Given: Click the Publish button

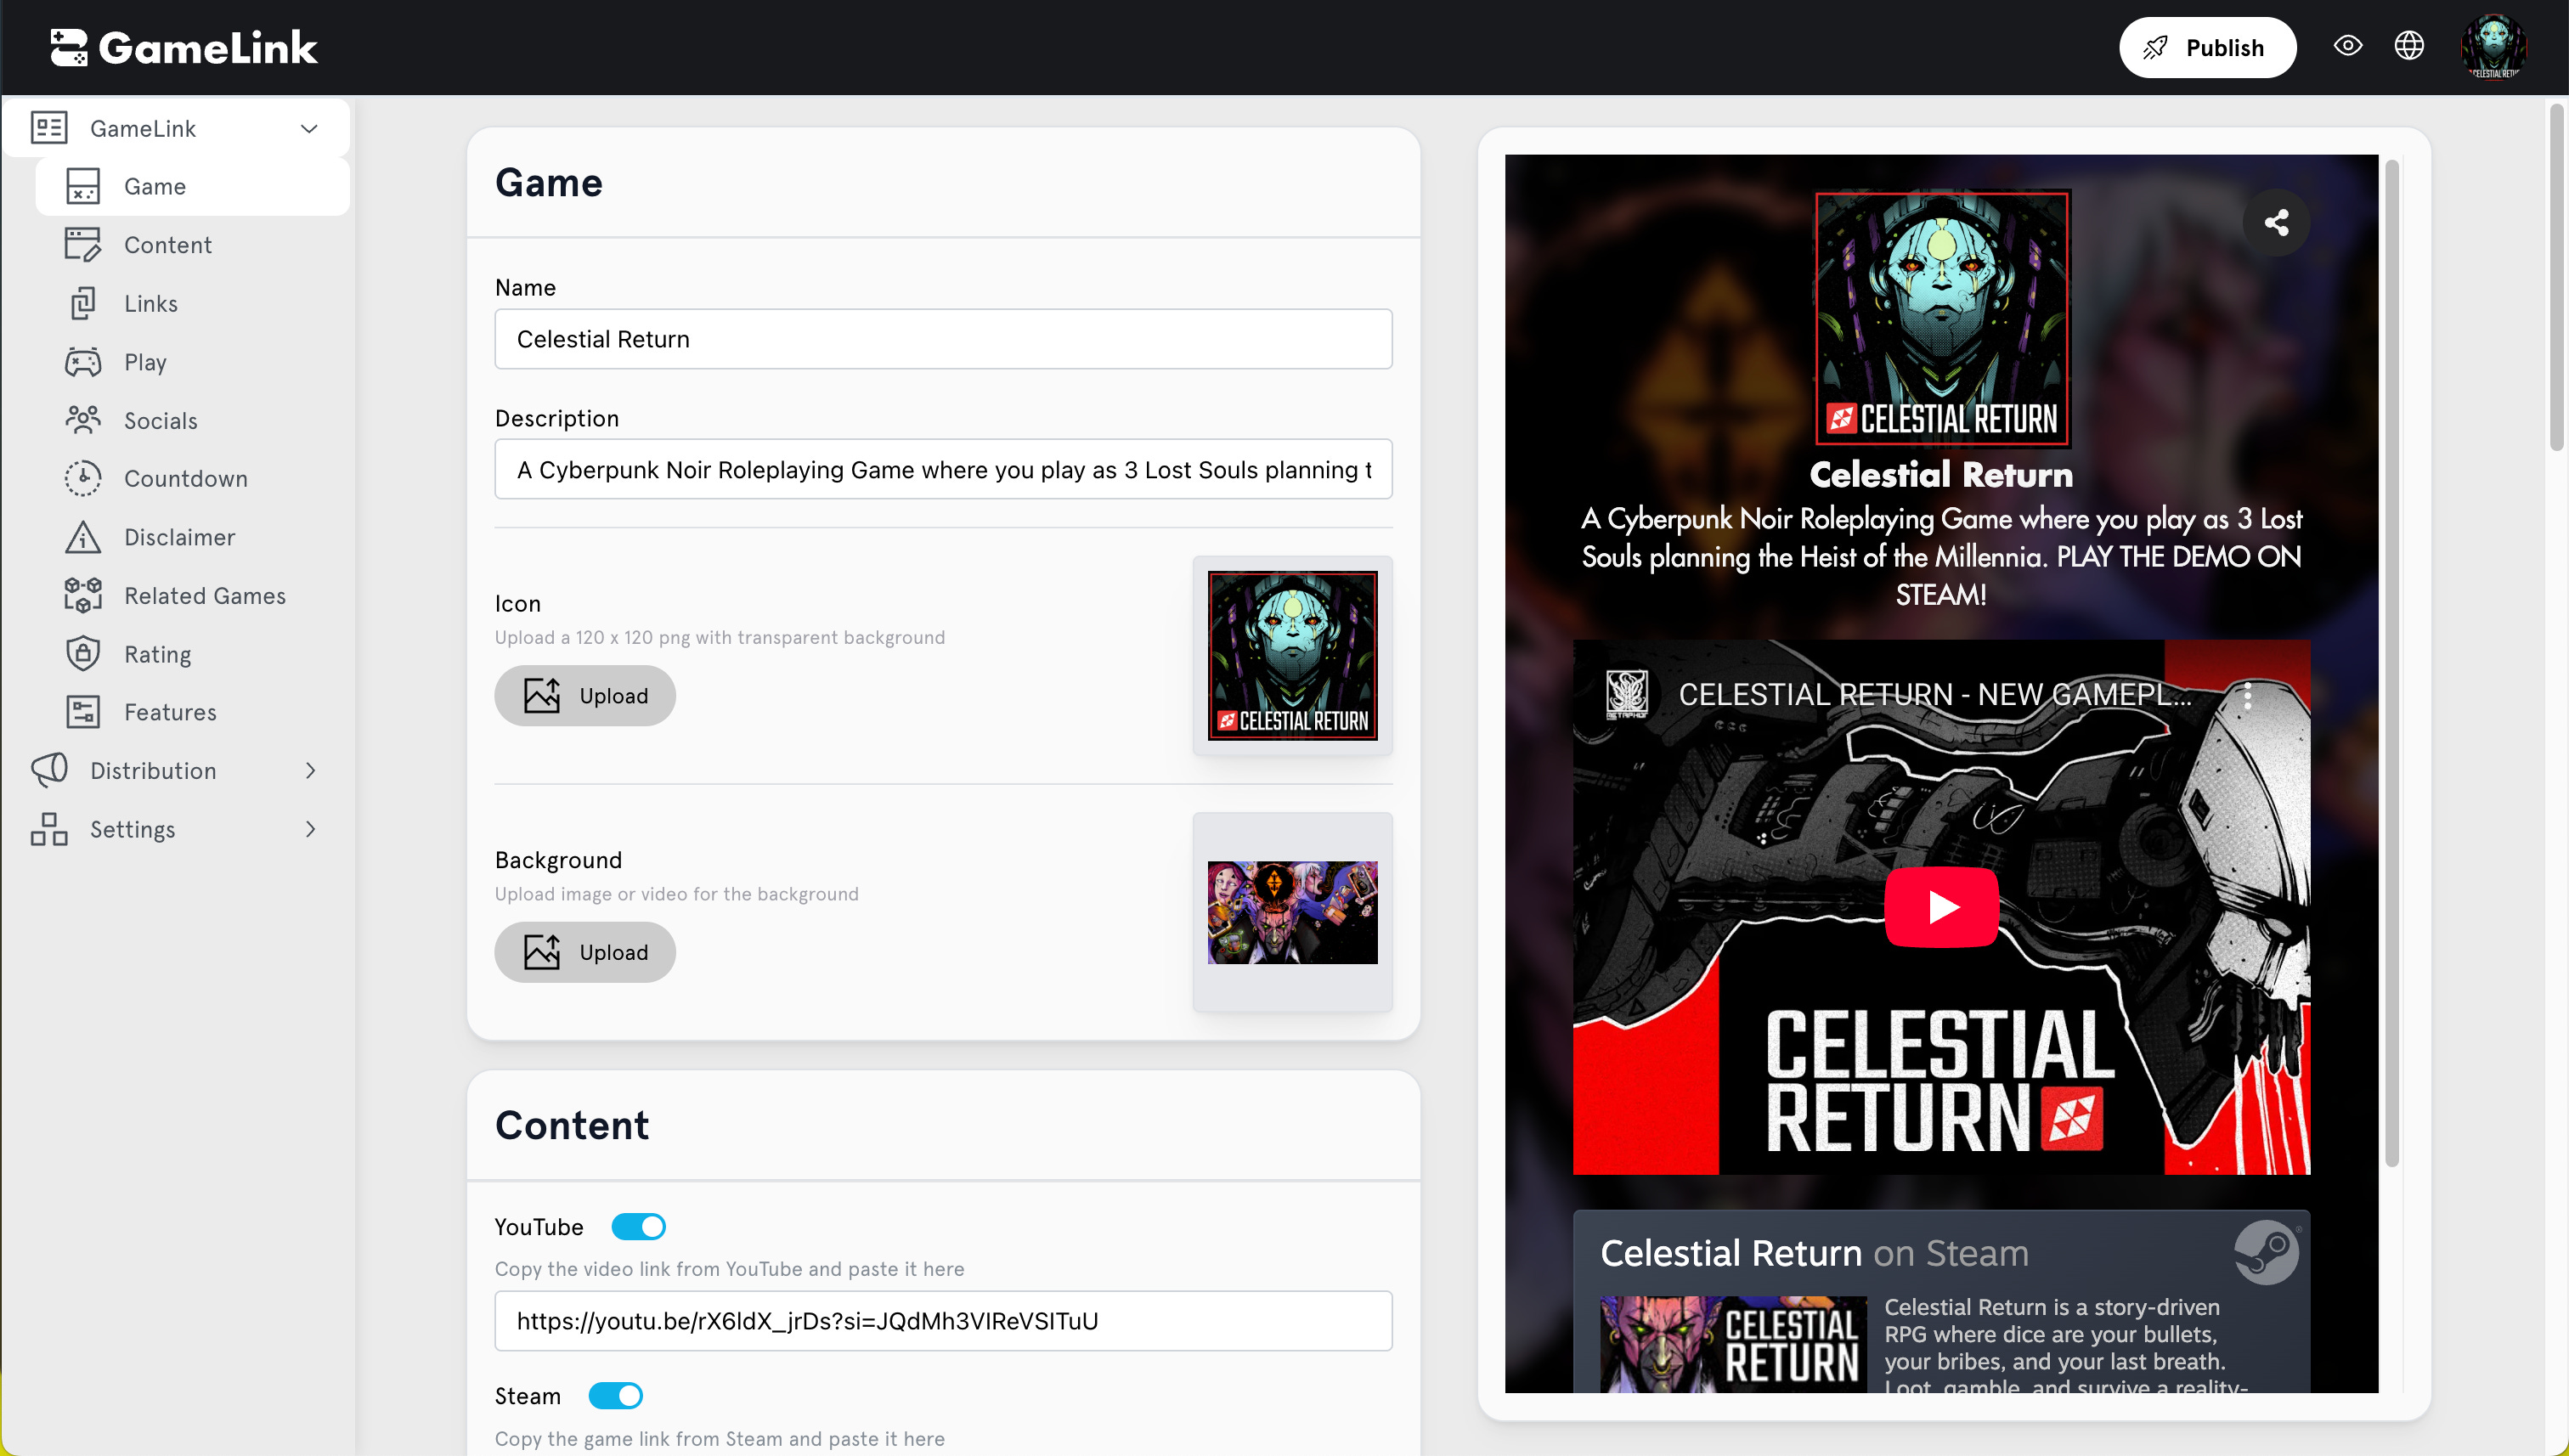Looking at the screenshot, I should pos(2206,47).
